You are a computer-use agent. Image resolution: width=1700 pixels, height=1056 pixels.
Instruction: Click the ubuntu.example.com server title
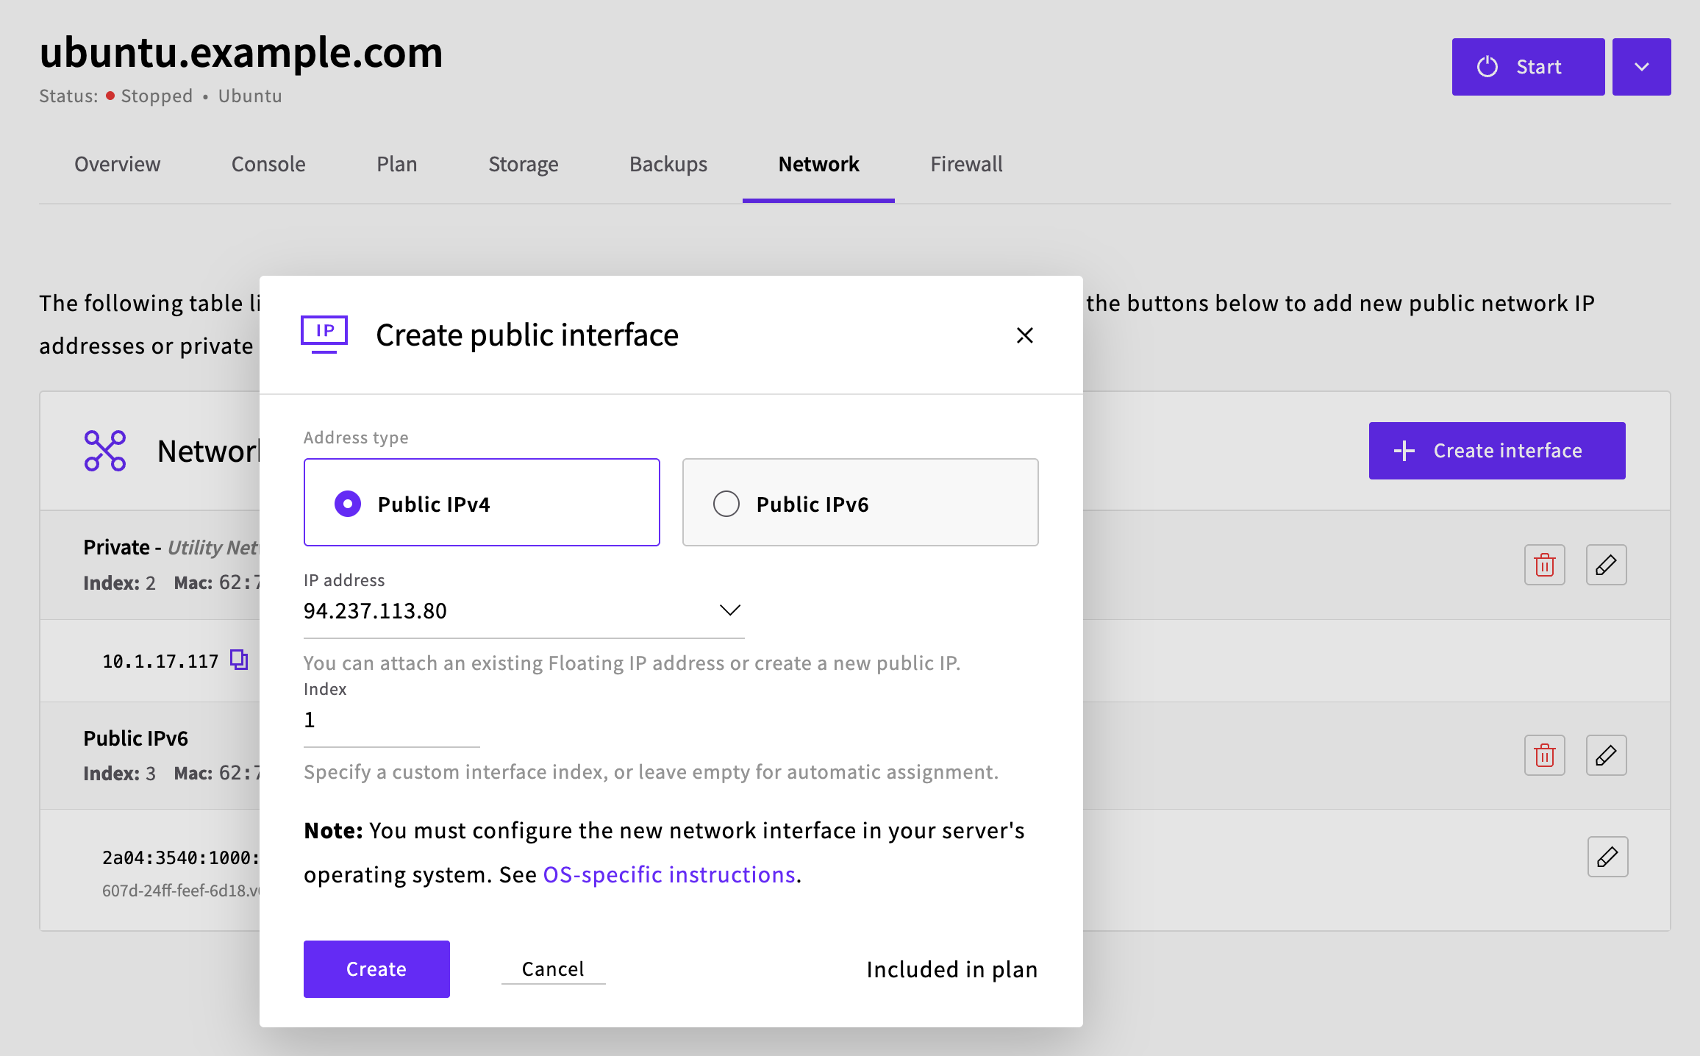241,53
